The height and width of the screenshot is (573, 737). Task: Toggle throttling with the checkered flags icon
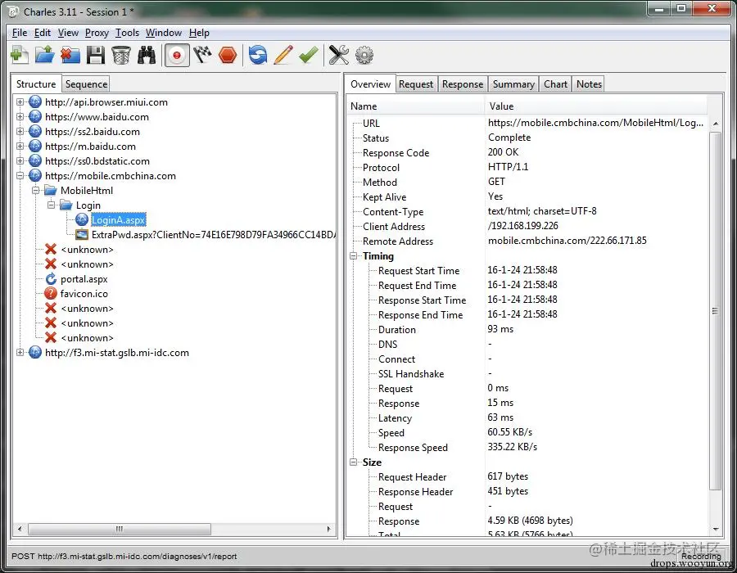point(202,55)
